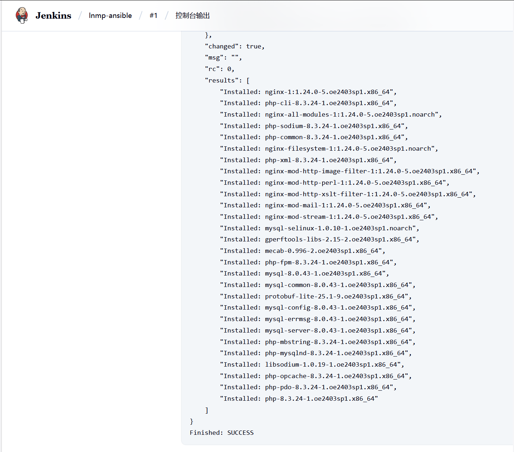Select the libsodium-1.0.19-1 line

click(x=312, y=364)
